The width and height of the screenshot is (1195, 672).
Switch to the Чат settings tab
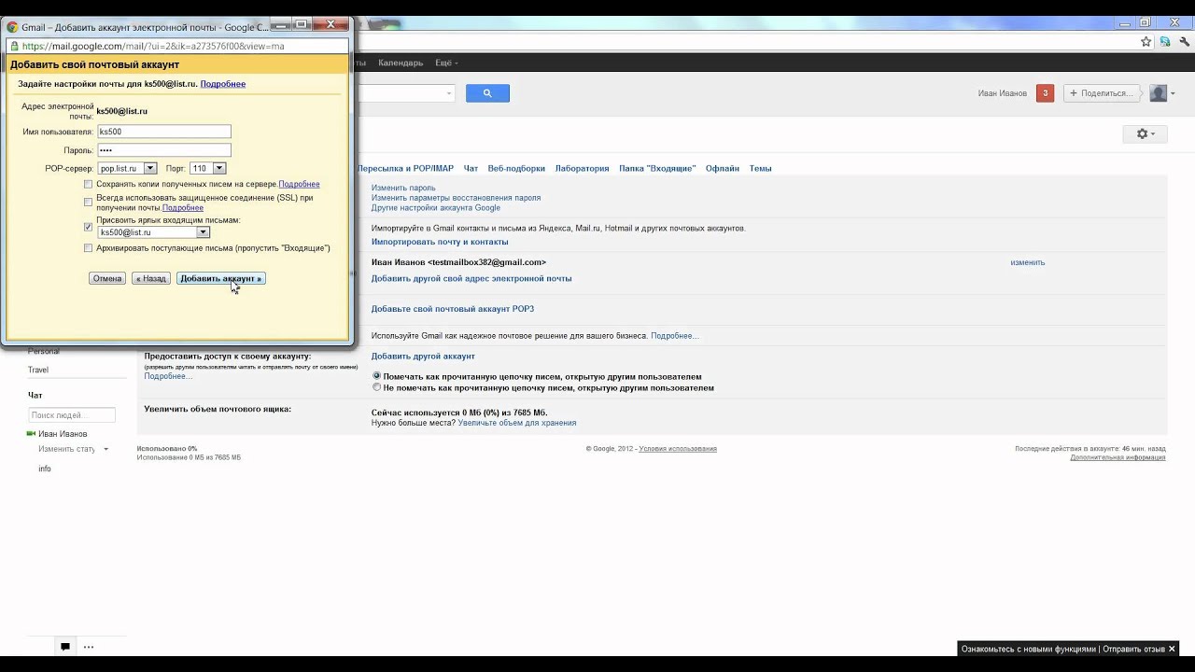click(x=471, y=169)
